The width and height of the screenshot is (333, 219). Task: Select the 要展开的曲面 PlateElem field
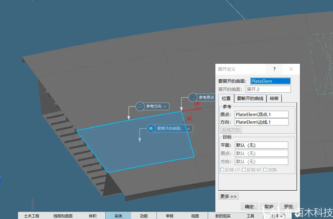click(x=270, y=81)
